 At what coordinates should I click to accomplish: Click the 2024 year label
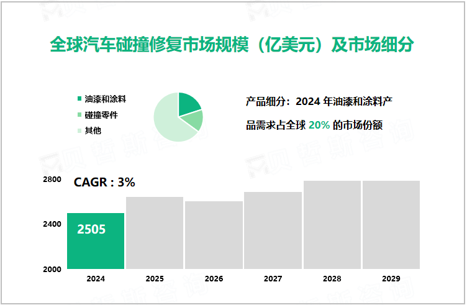[96, 279]
